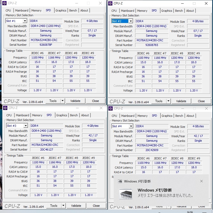The height and width of the screenshot is (213, 213).
Task: Click serial number 20C42909 field
Action: click(152, 150)
